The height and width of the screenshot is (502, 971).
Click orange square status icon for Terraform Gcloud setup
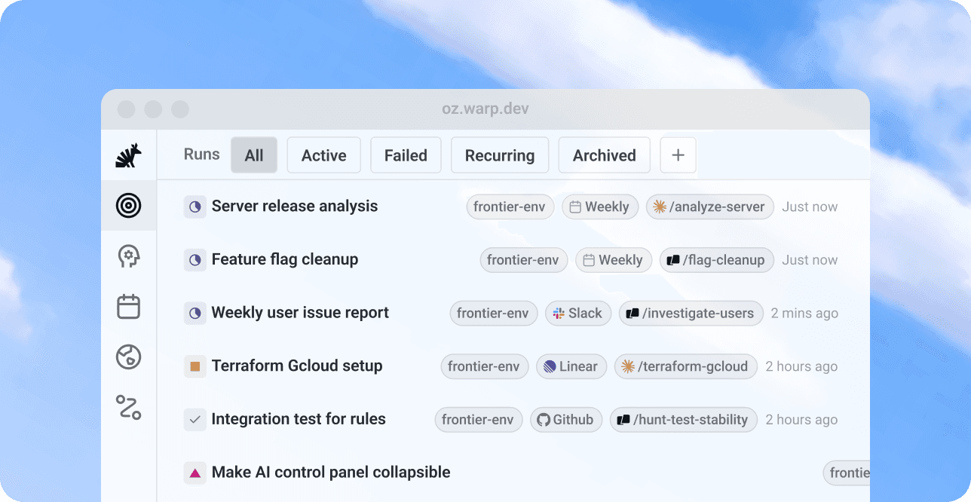coord(195,366)
